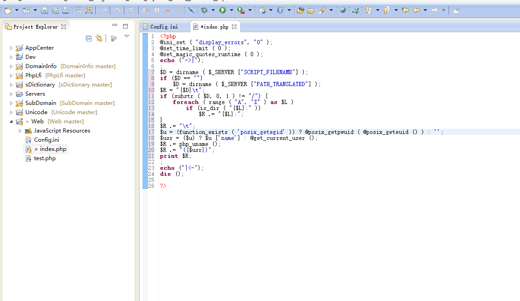Click the Pin Editor toolbar icon
The width and height of the screenshot is (520, 301).
[456, 10]
